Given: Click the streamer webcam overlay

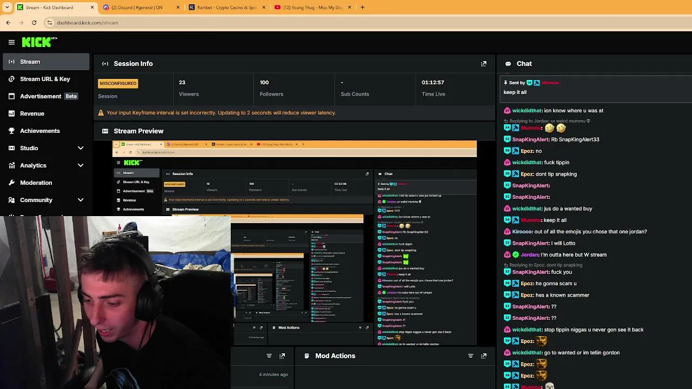Looking at the screenshot, I should (x=115, y=303).
